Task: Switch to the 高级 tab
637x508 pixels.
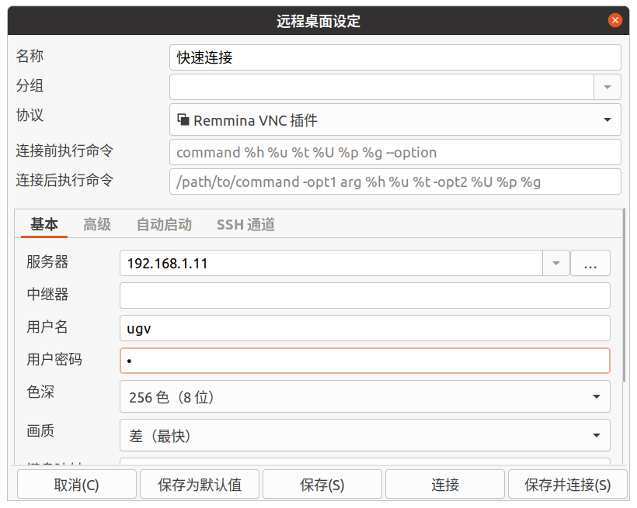Action: 96,224
